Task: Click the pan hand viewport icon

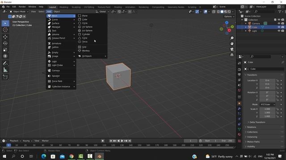Action: 232,44
